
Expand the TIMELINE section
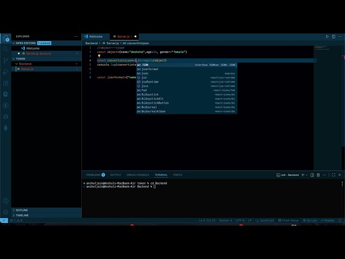tap(46, 215)
